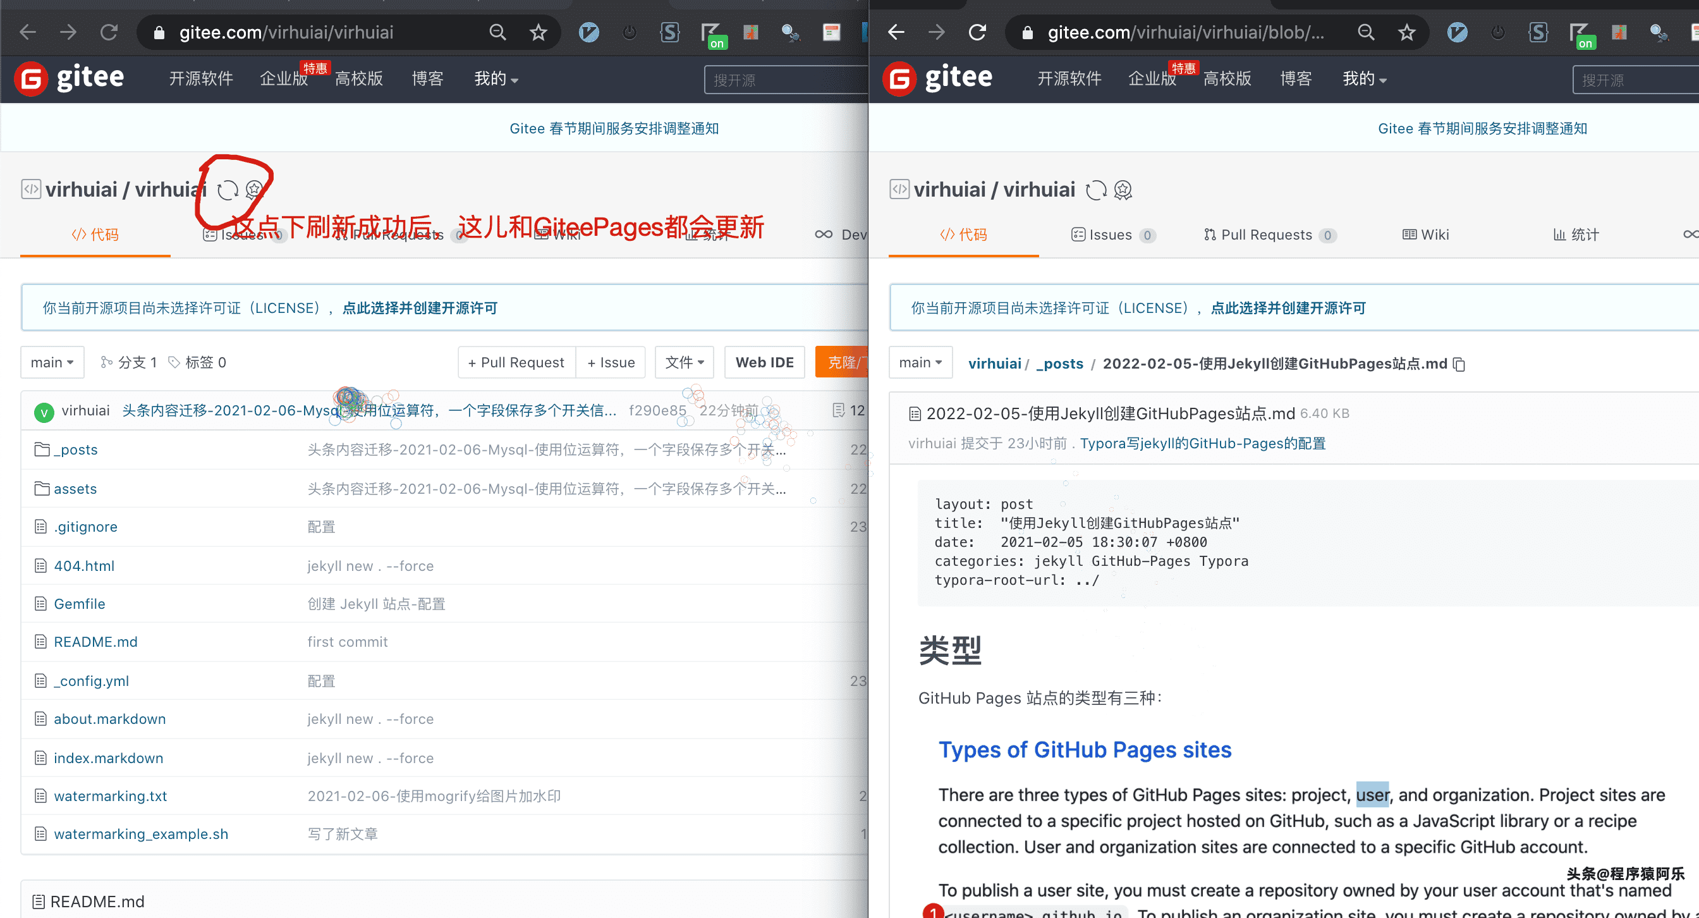Click the V avatar of virhuiai commit

click(x=44, y=413)
